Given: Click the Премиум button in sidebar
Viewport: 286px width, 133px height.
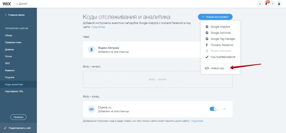Looking at the screenshot, I should (18, 117).
